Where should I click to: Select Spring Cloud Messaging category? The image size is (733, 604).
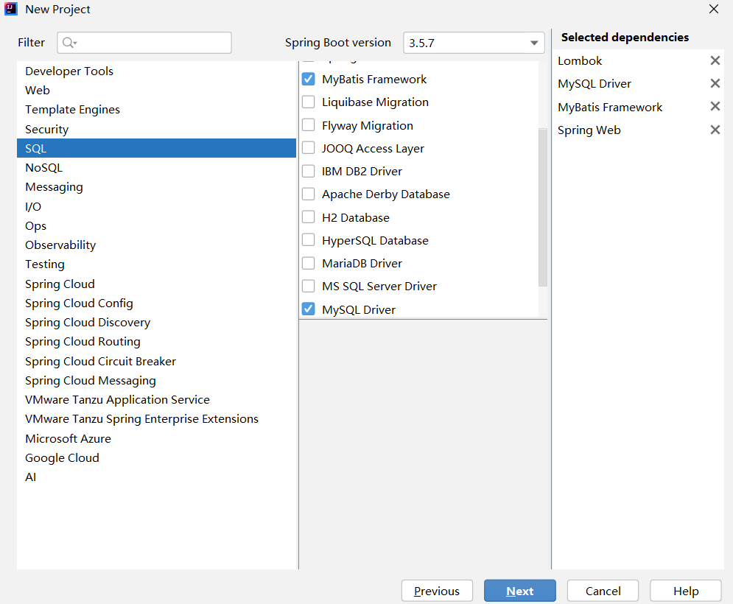(156, 381)
